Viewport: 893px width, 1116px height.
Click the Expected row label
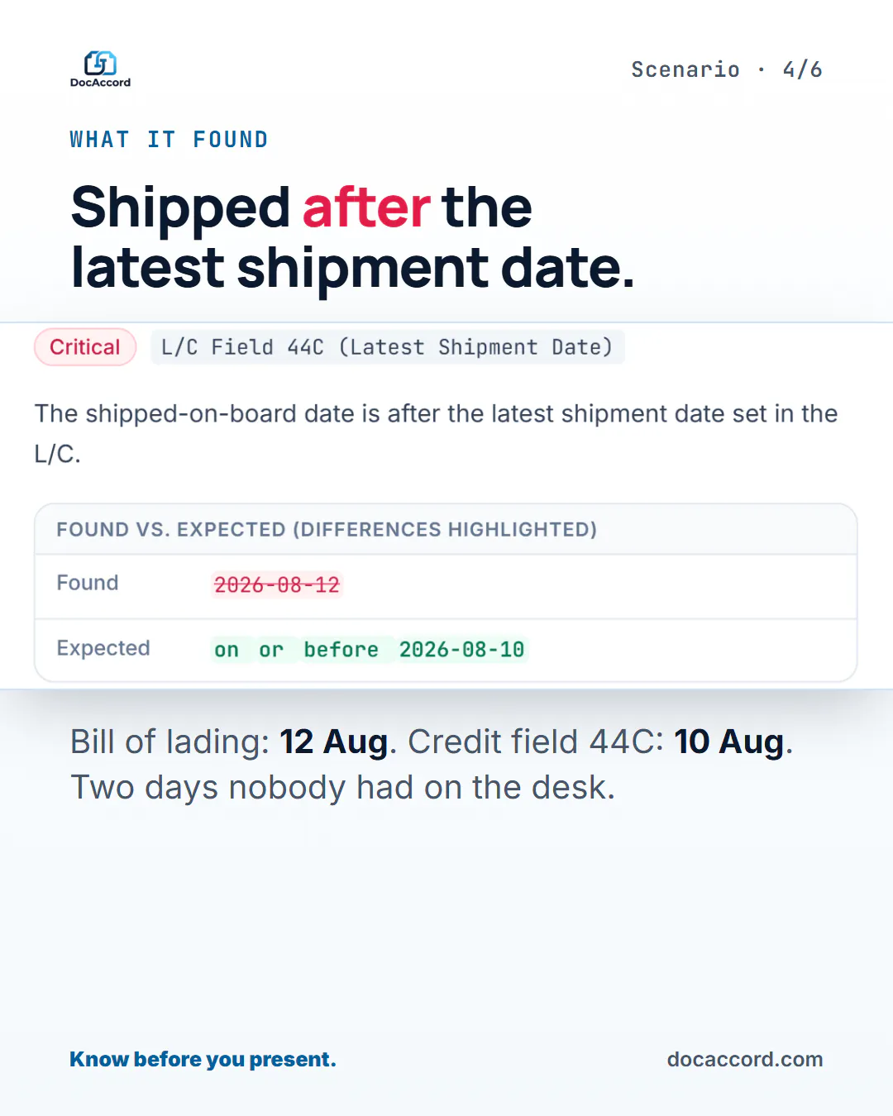(103, 648)
